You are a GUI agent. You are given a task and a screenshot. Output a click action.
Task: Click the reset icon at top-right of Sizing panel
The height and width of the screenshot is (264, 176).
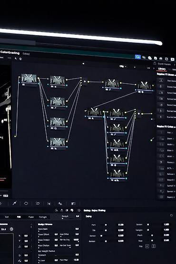[171, 215]
